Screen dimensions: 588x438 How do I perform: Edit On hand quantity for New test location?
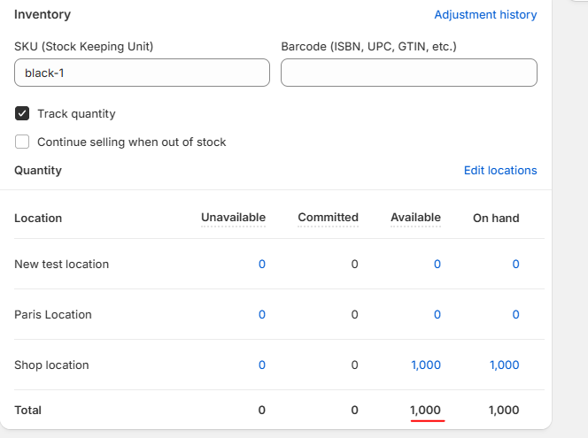coord(515,265)
